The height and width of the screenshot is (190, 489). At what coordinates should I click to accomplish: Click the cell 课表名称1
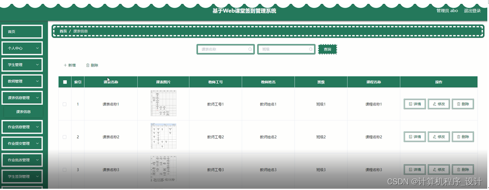click(111, 104)
